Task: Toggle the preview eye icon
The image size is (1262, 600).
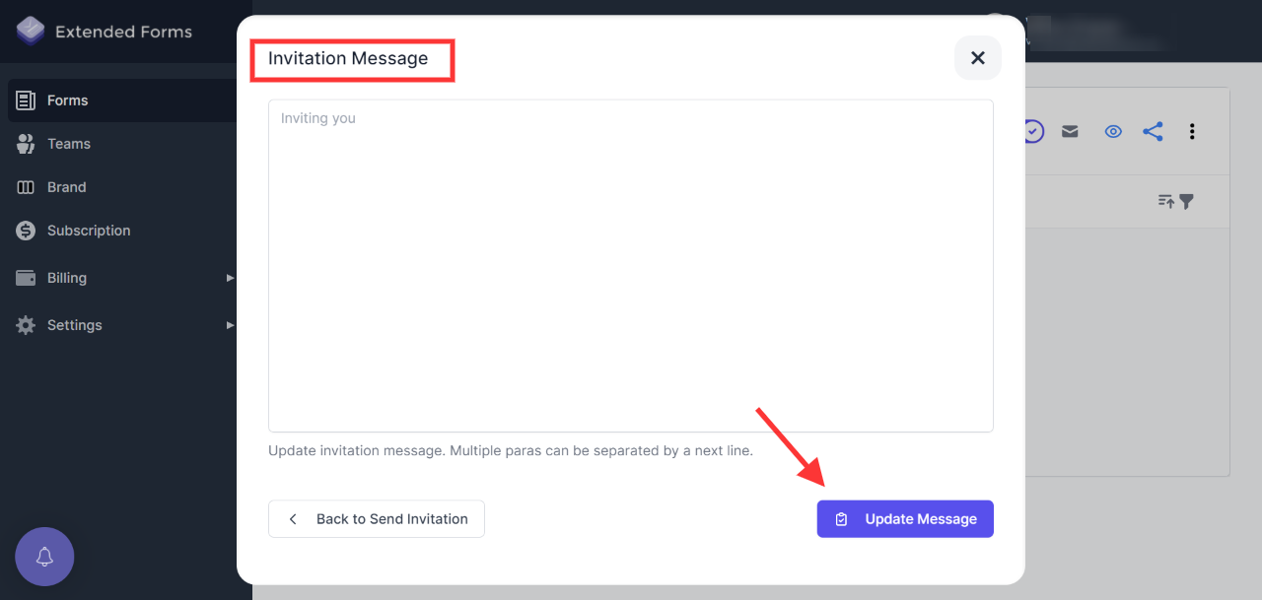Action: click(x=1113, y=131)
